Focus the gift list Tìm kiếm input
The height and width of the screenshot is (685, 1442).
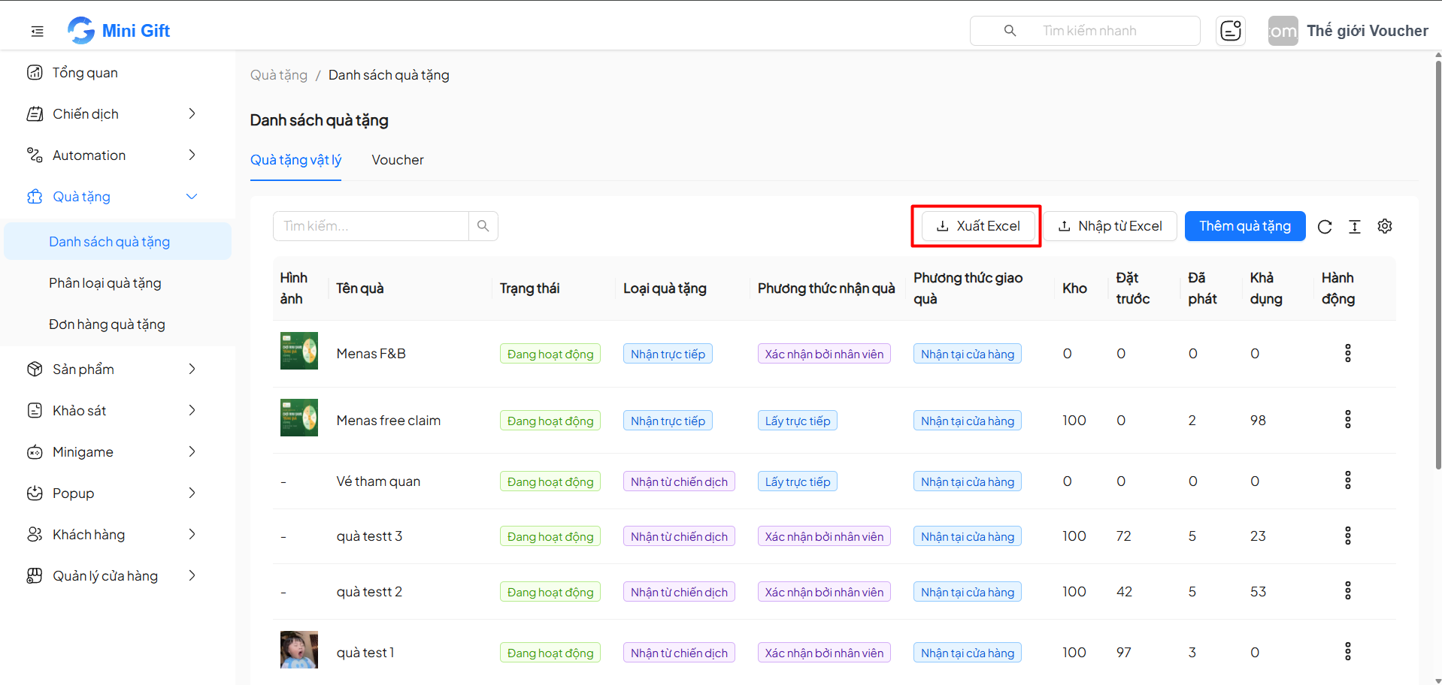point(371,226)
